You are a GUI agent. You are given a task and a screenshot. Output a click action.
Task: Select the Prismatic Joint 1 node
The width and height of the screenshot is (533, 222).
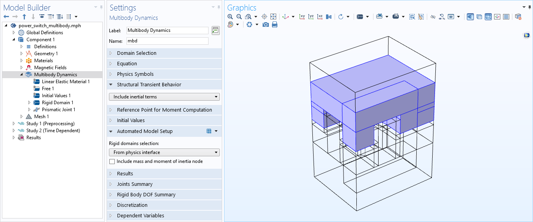(x=58, y=110)
